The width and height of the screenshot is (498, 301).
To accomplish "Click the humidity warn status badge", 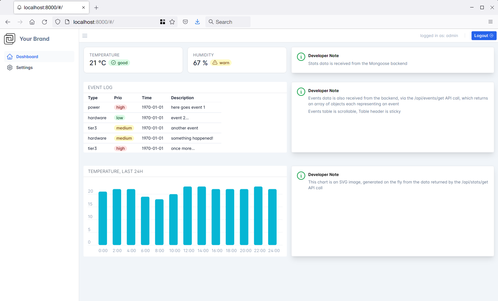I will coord(221,63).
